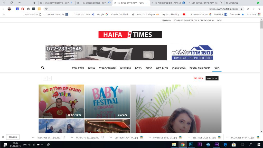Screen dimensions: 263x148
Task: Open the תרבות navigation menu item
Action: point(149,68)
